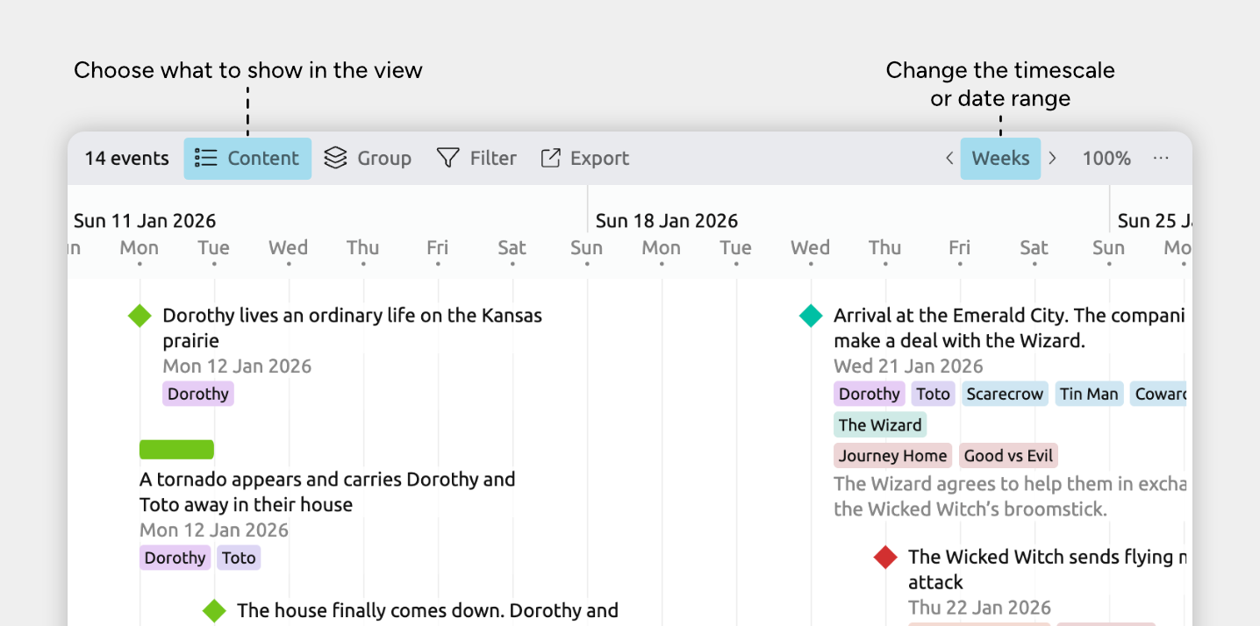Click the Good vs Evil tag
The height and width of the screenshot is (626, 1260).
(x=1008, y=456)
